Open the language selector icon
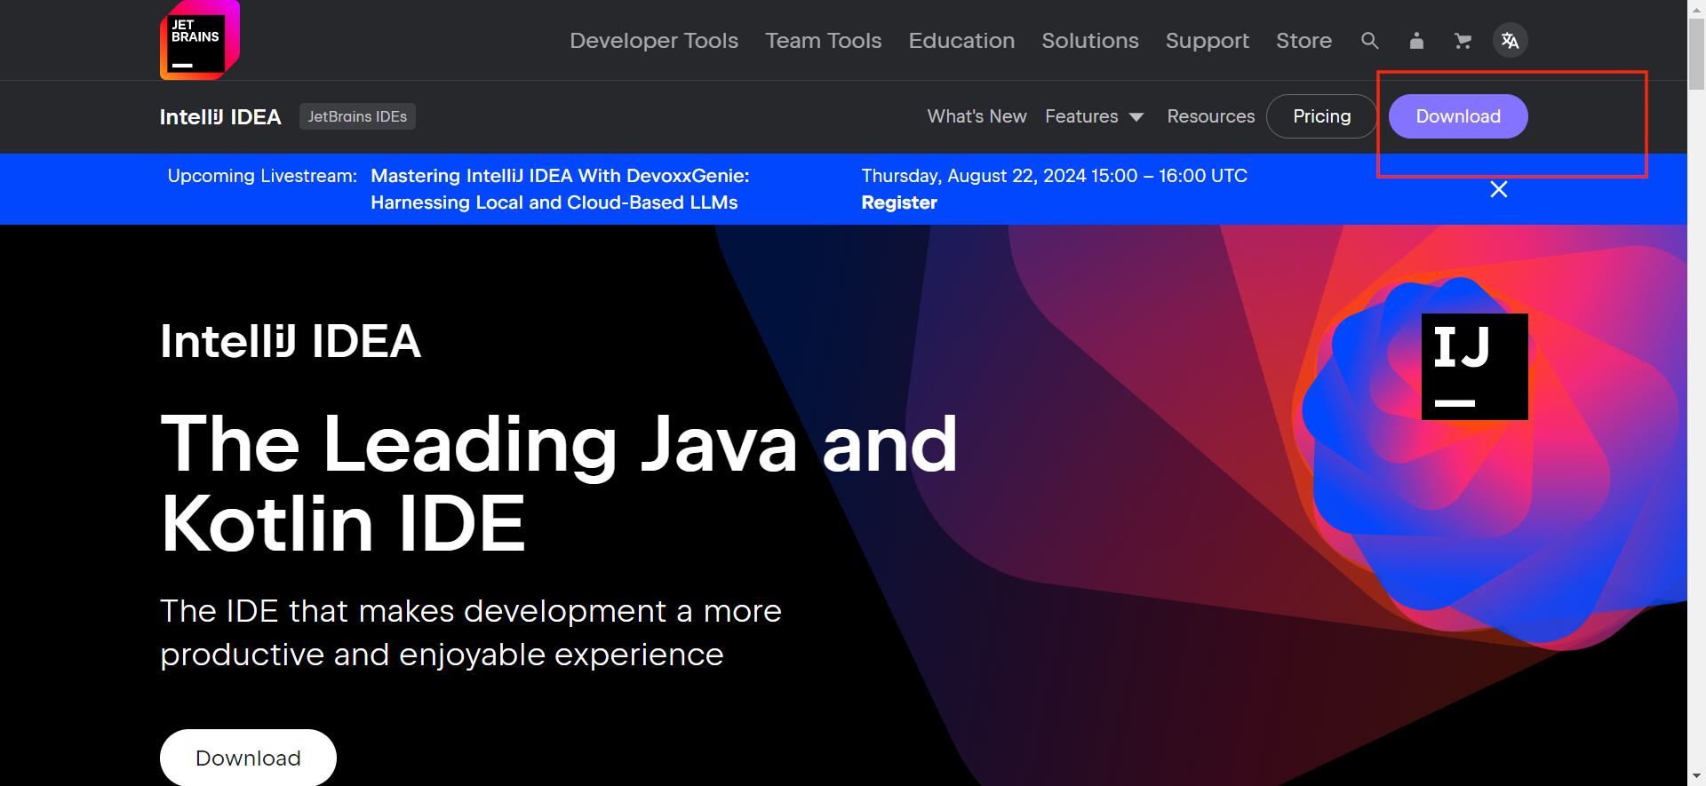The height and width of the screenshot is (786, 1706). point(1510,40)
